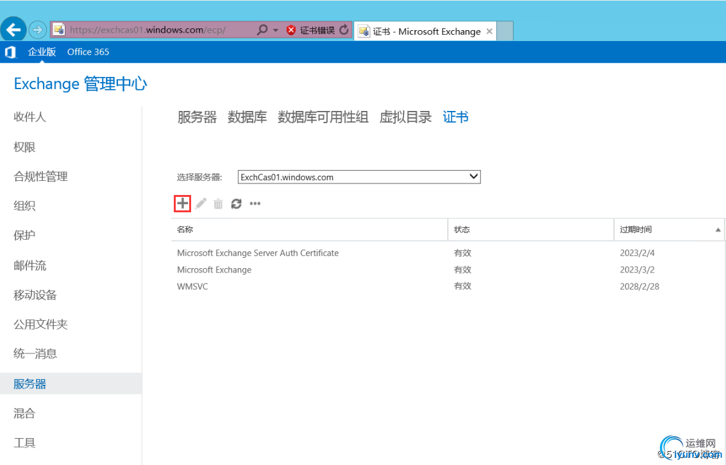
Task: Select Microsoft Exchange Server Auth Certificate row
Action: [x=448, y=253]
